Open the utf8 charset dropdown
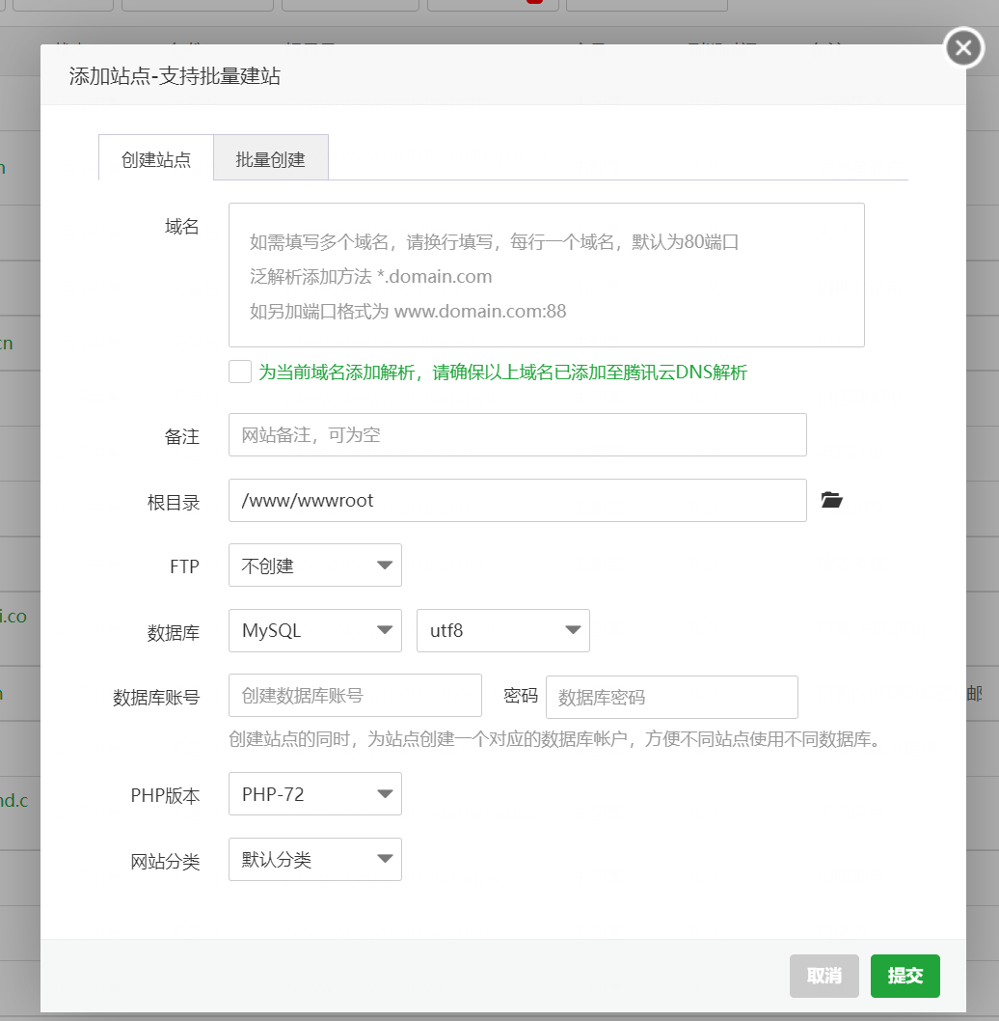Image resolution: width=999 pixels, height=1021 pixels. (x=502, y=631)
